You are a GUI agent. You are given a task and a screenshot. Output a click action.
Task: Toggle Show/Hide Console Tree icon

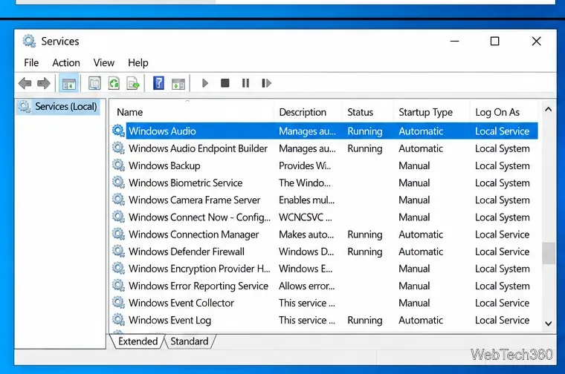(x=68, y=83)
